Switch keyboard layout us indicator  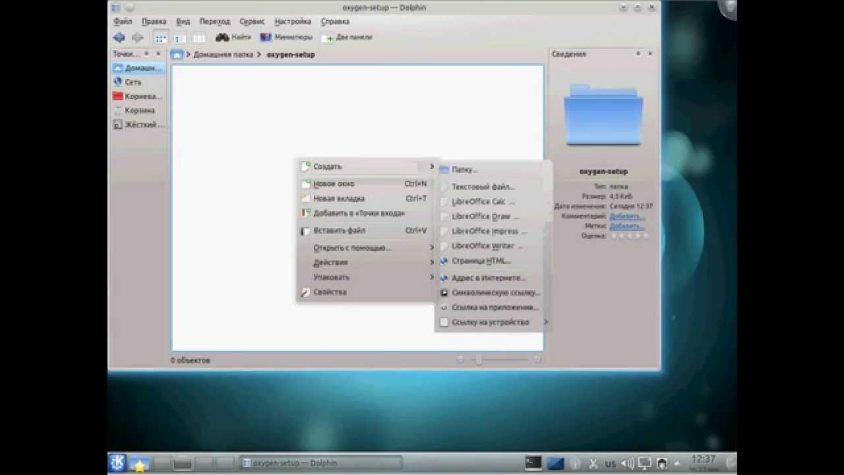point(610,464)
